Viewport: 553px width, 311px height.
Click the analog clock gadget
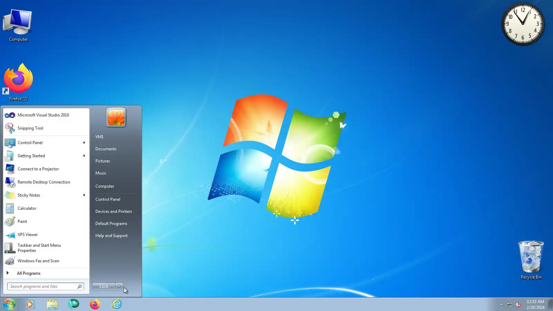[x=523, y=24]
